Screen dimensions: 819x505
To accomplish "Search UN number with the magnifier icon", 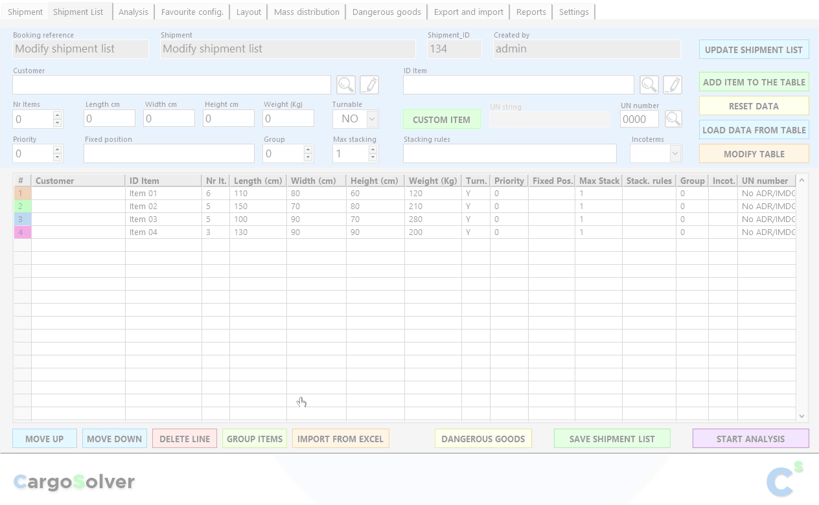I will point(673,118).
